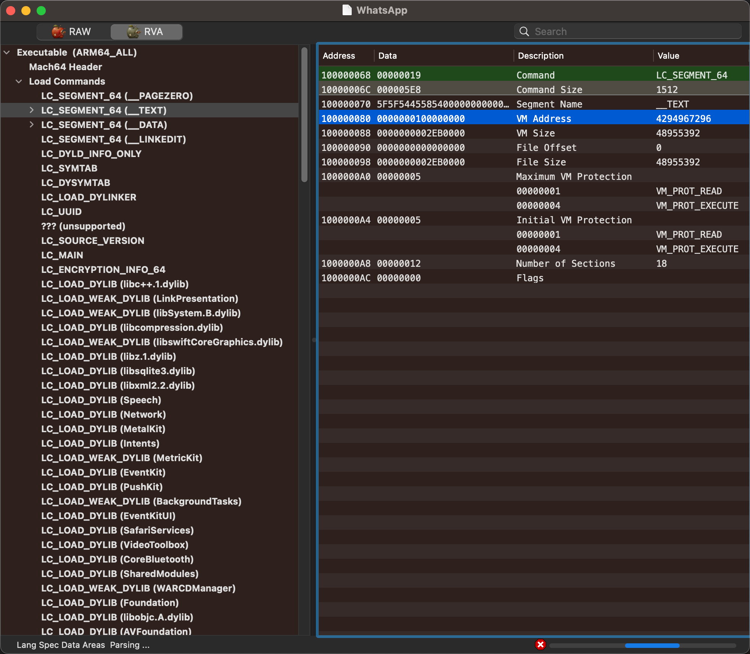
Task: Sort by the Address column header
Action: (x=346, y=56)
